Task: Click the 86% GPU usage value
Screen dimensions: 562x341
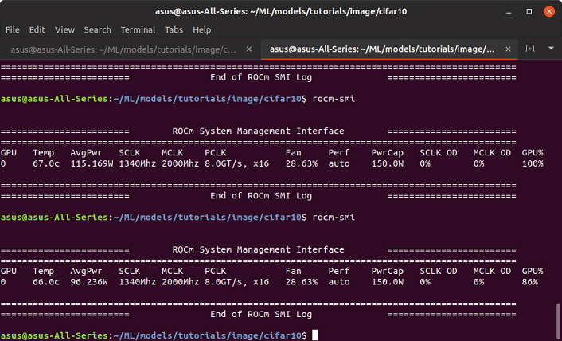Action: [529, 282]
